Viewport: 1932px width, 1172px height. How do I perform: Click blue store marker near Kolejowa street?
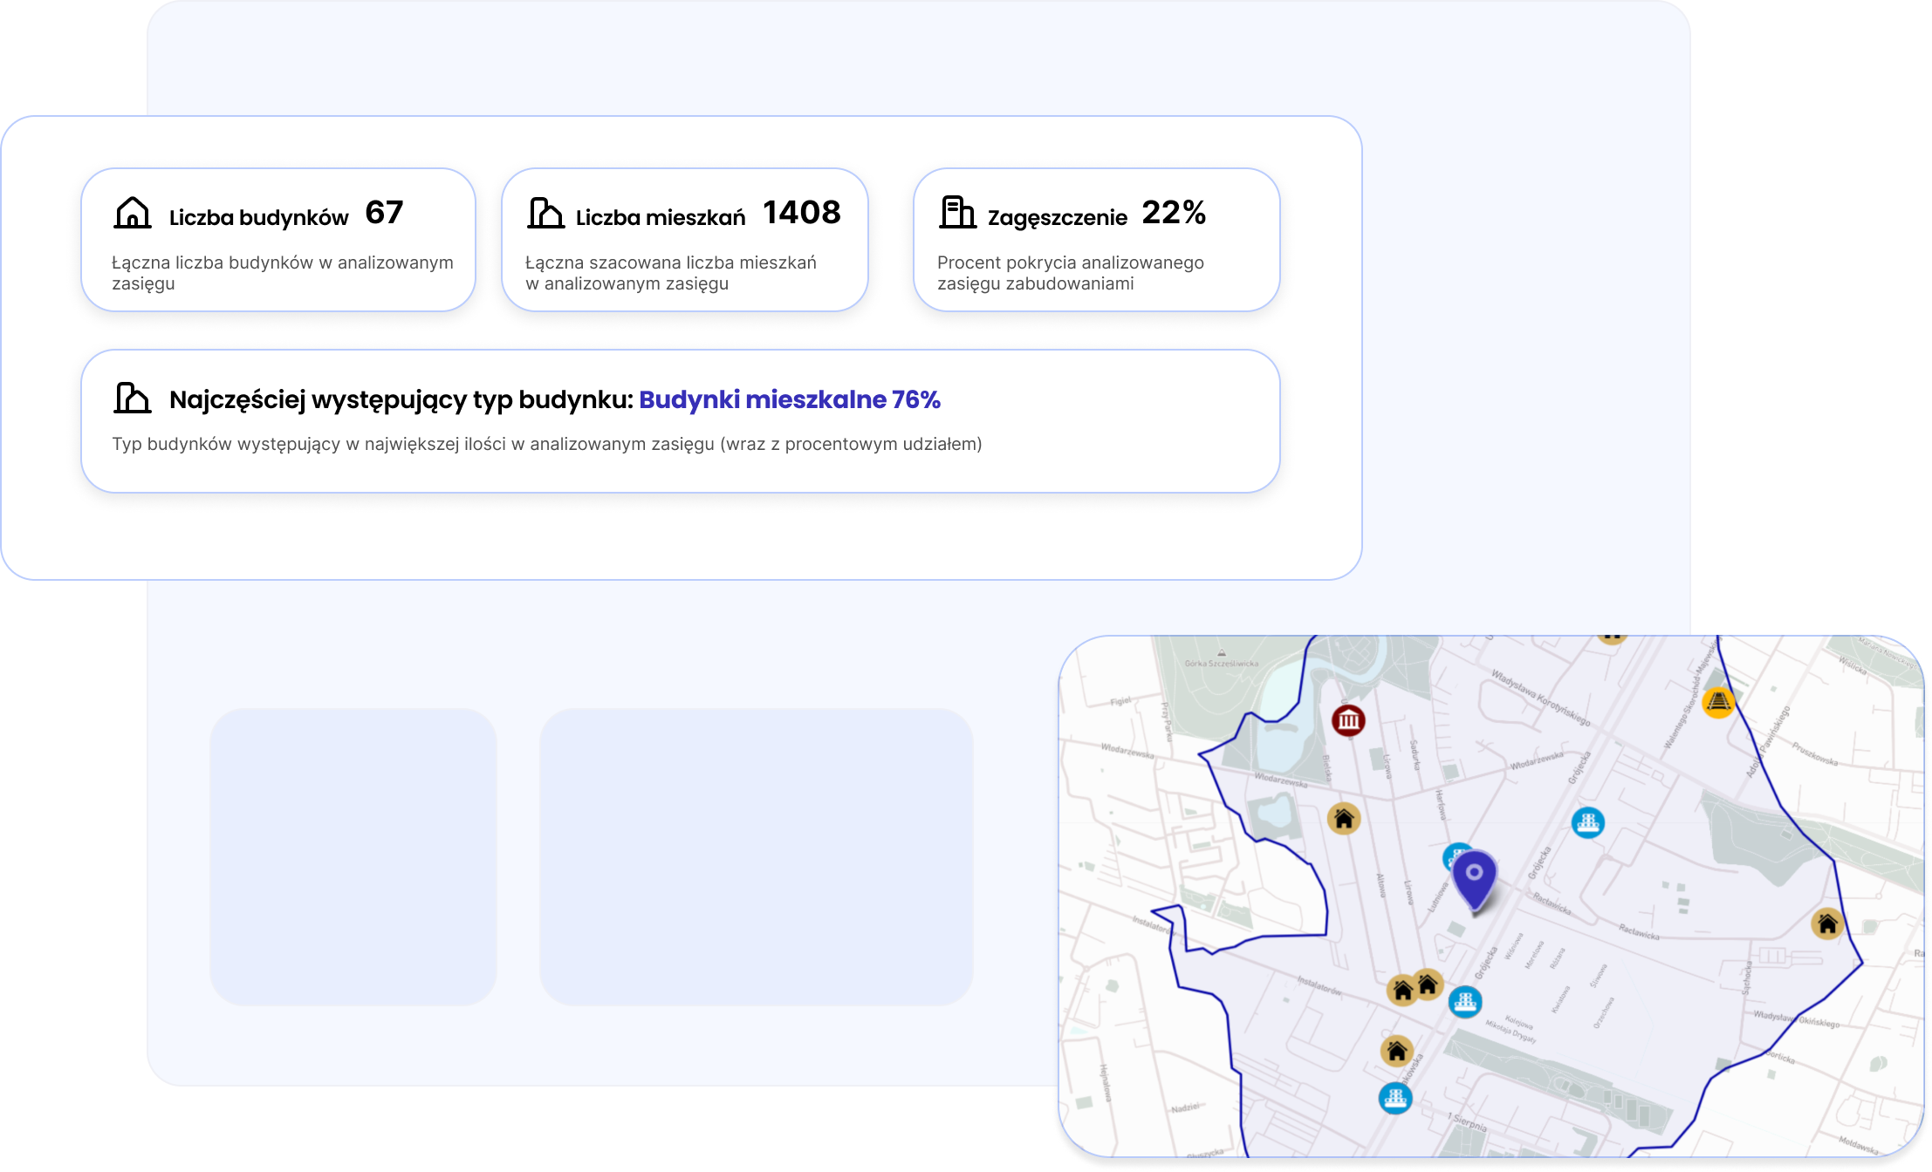(1465, 1001)
